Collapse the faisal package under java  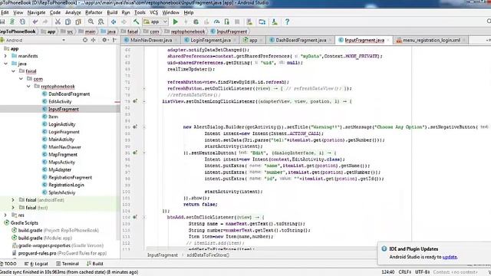click(13, 71)
